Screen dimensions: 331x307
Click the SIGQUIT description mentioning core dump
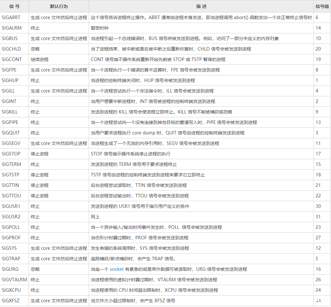pyautogui.click(x=168, y=133)
